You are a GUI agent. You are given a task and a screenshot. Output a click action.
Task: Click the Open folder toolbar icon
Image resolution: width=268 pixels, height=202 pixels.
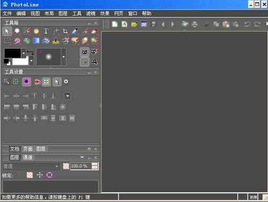point(134,24)
